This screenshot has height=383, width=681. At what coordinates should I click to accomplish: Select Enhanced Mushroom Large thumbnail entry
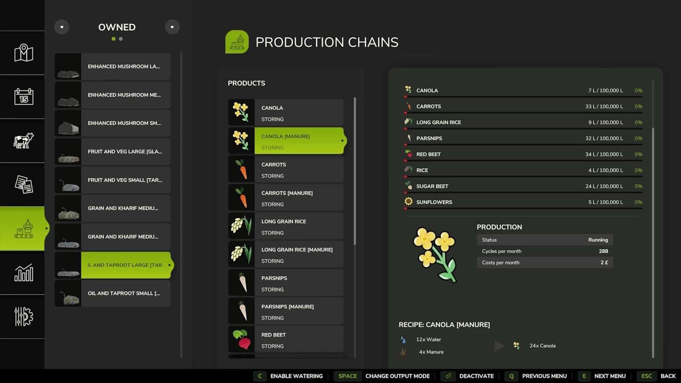click(x=113, y=66)
